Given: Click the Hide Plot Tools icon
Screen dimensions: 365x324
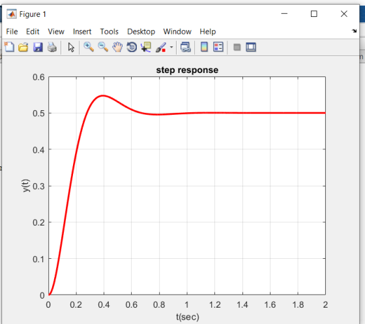Looking at the screenshot, I should pos(237,47).
